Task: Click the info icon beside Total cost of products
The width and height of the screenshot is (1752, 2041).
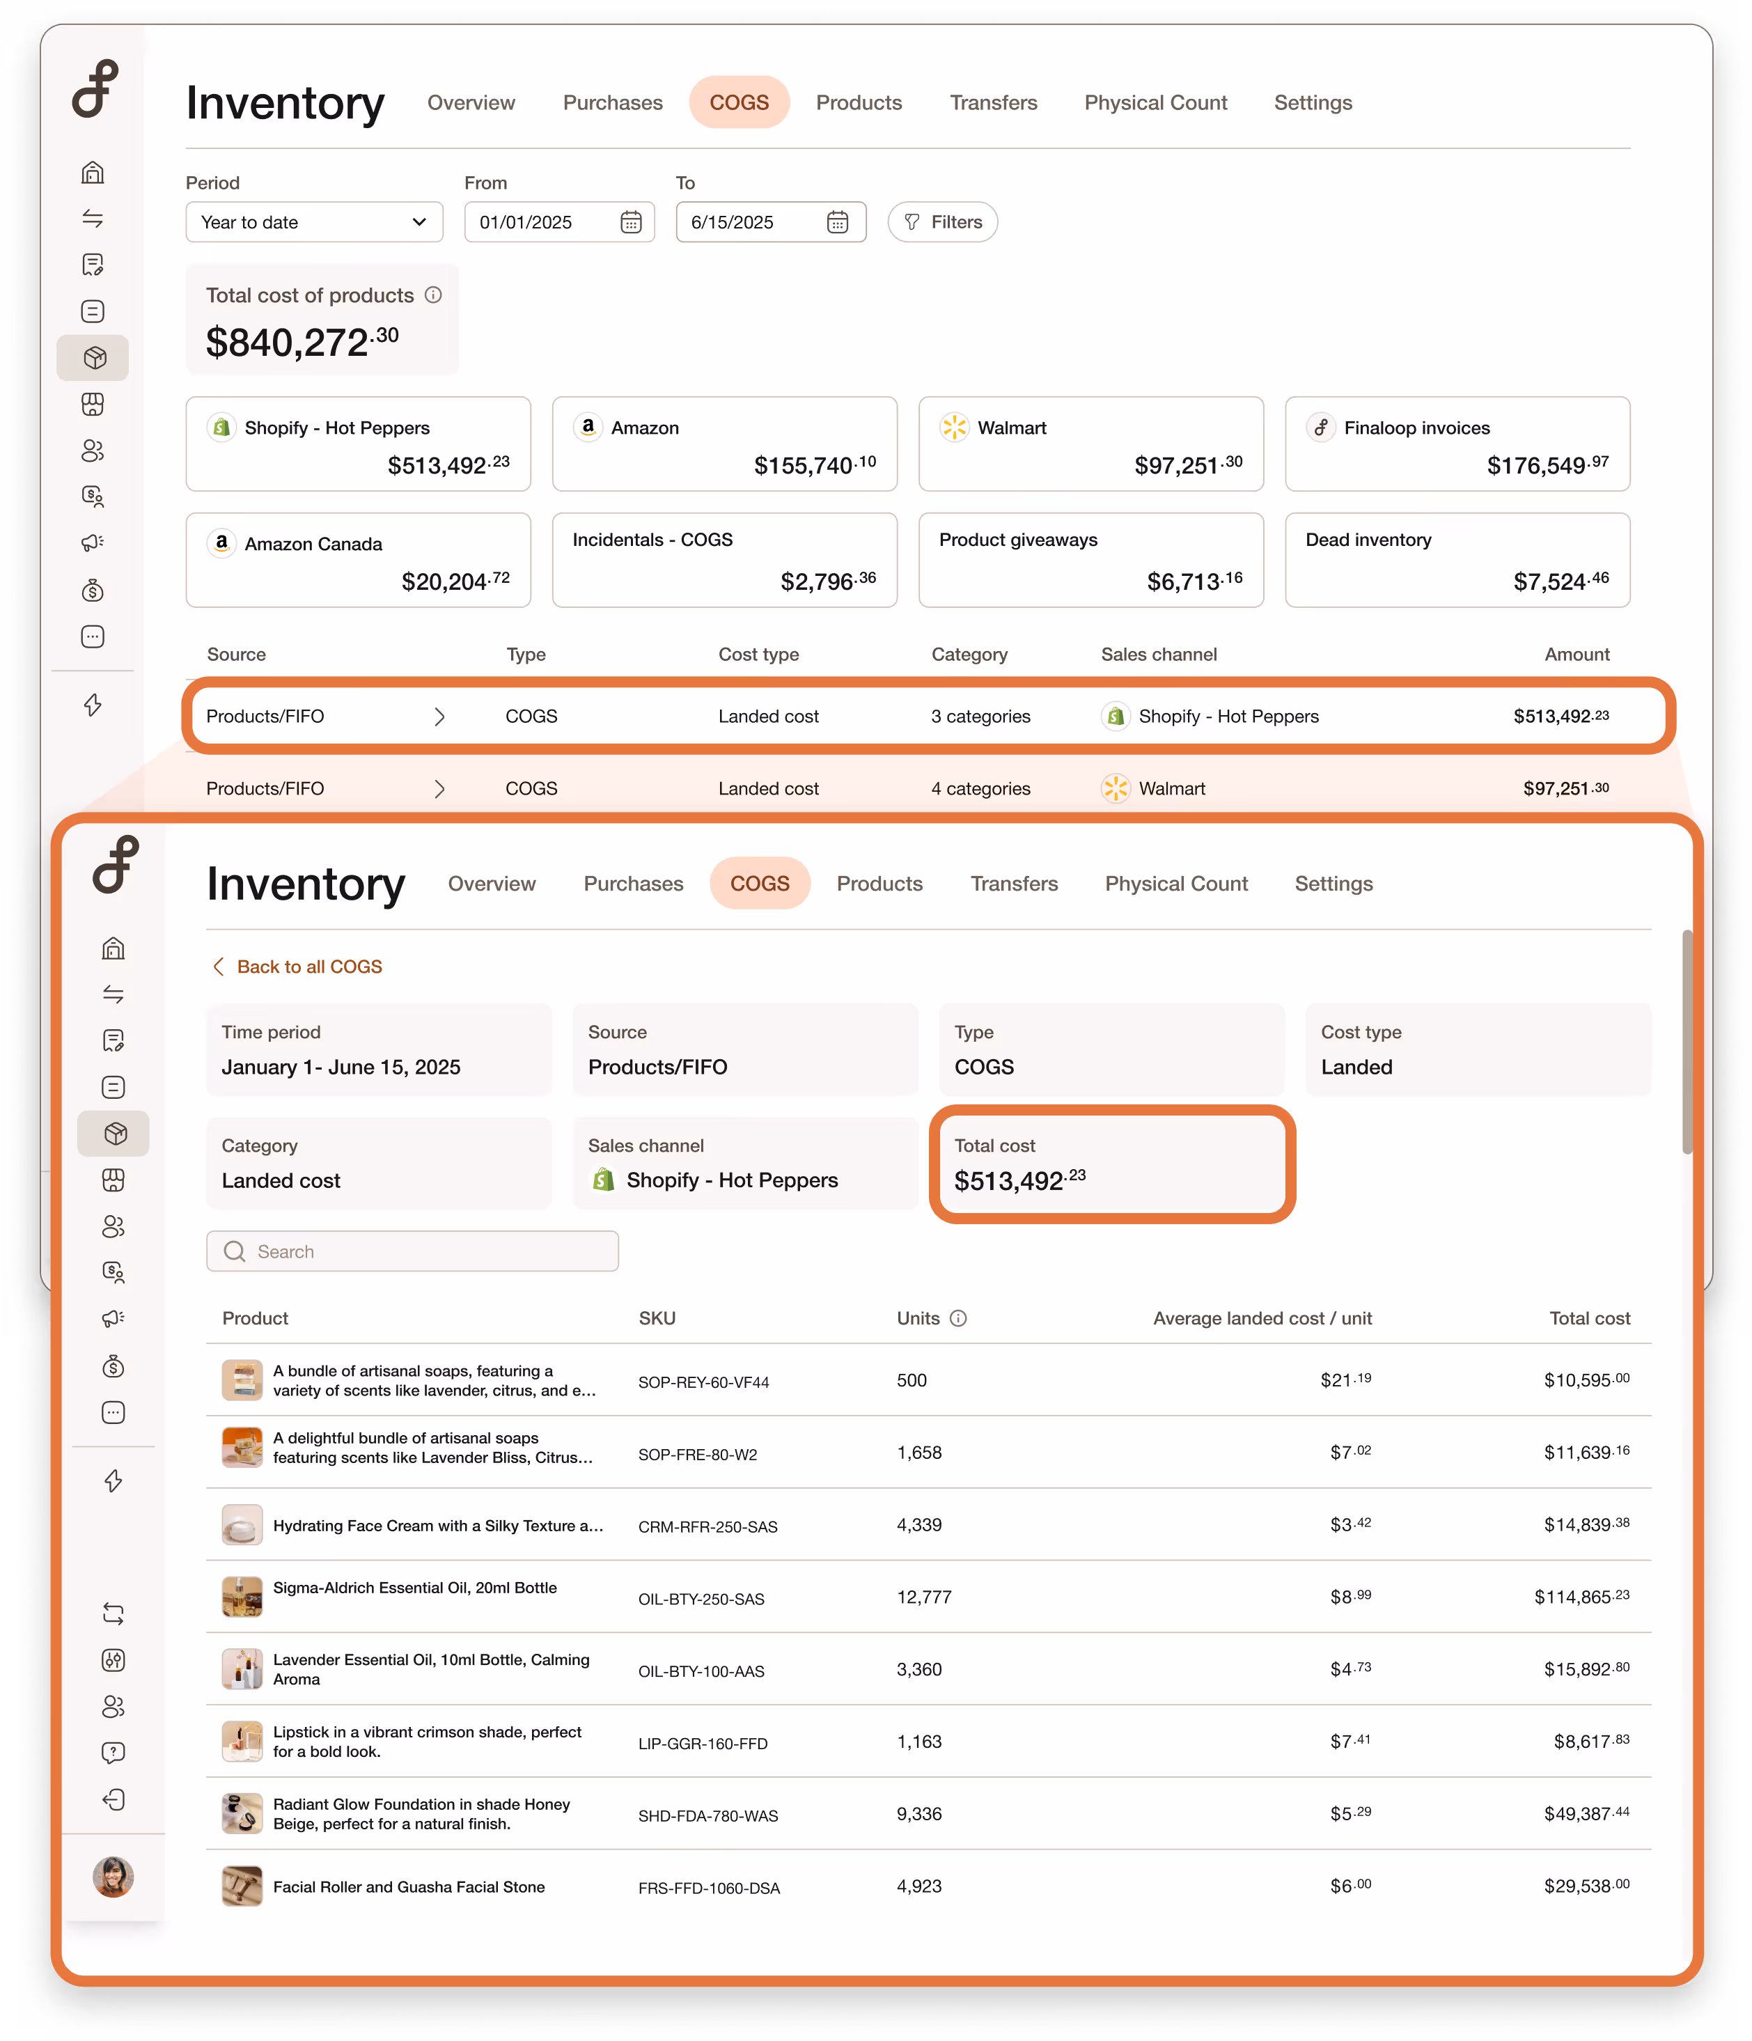Action: [433, 295]
